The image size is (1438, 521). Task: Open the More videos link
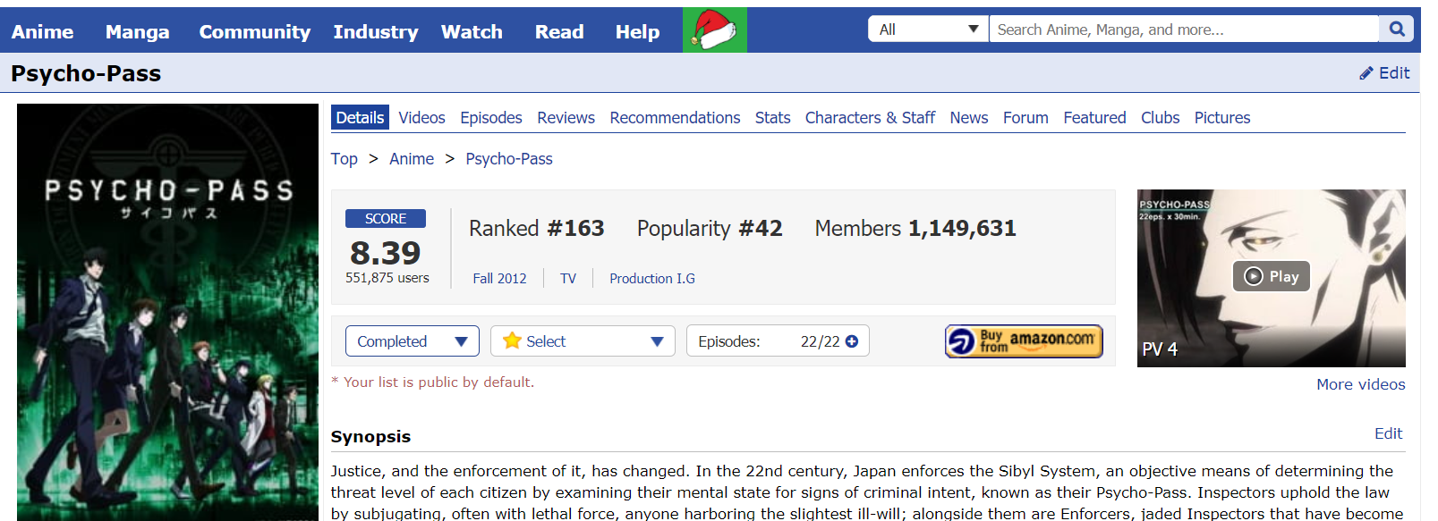(1360, 384)
